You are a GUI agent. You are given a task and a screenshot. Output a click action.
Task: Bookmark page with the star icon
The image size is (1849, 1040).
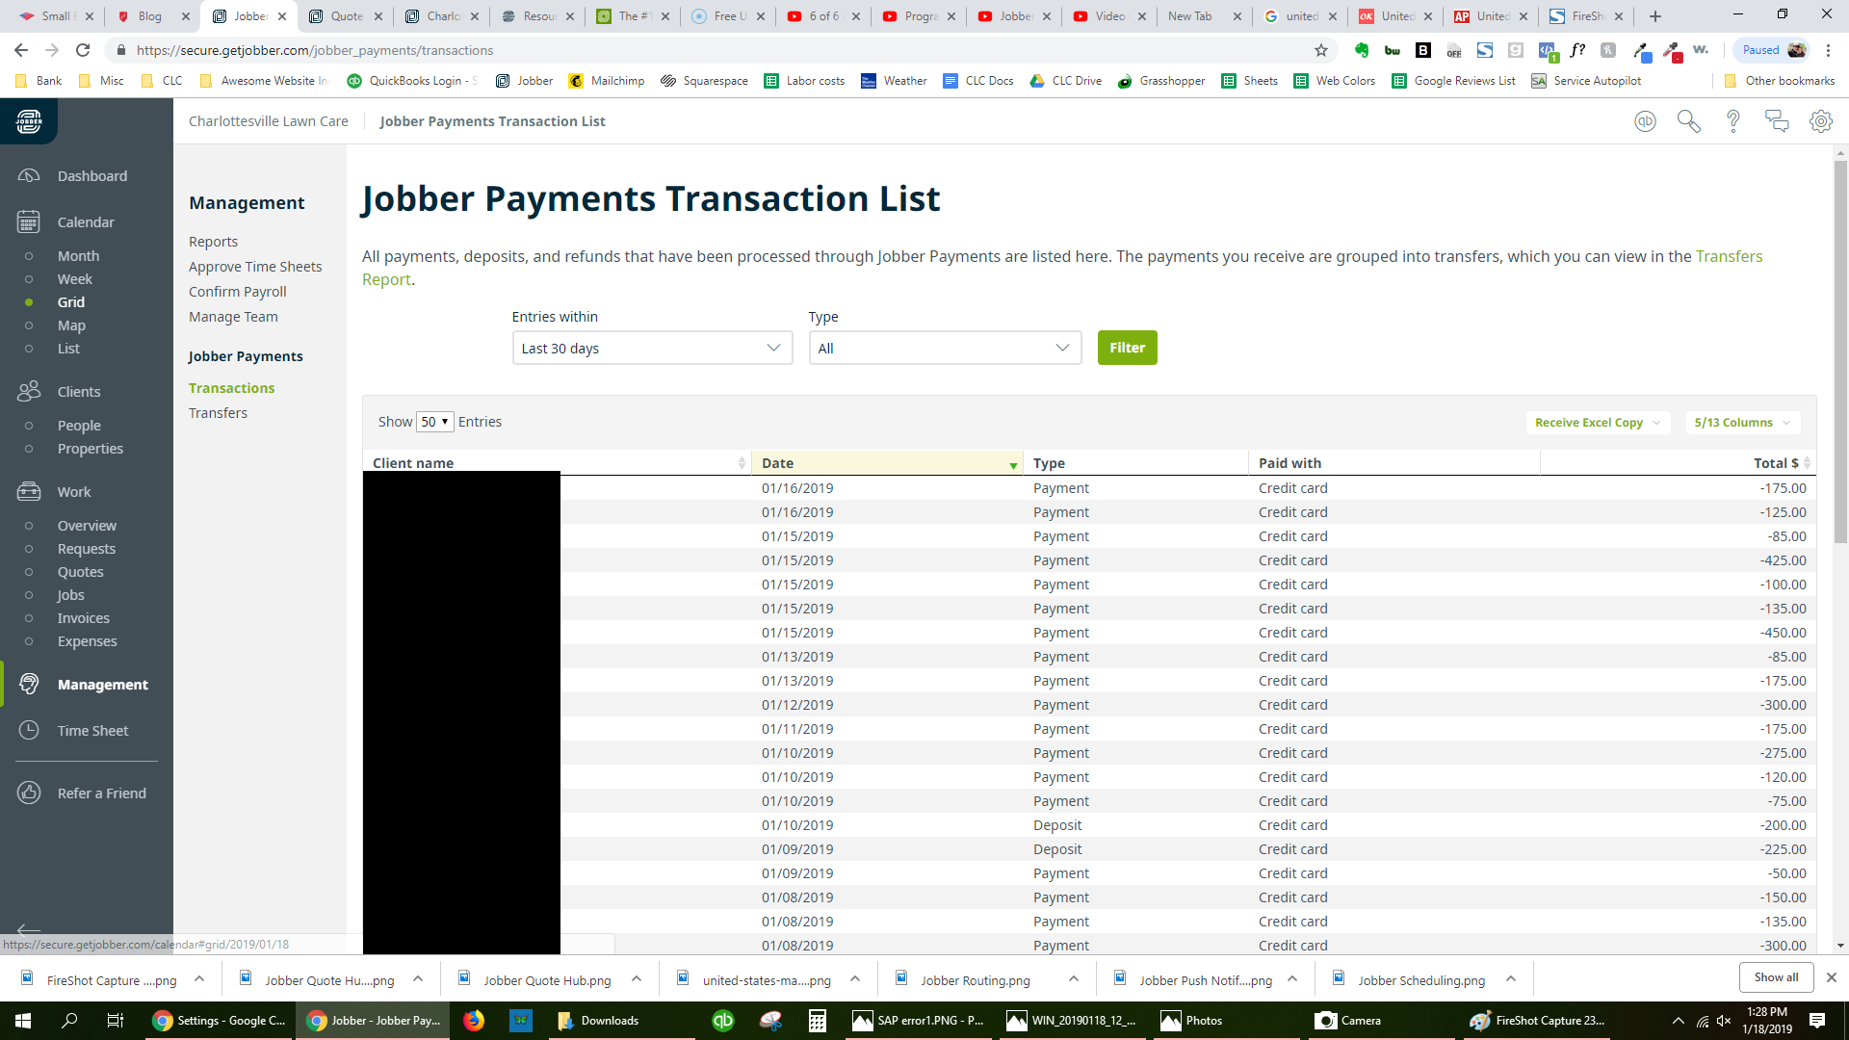pyautogui.click(x=1321, y=50)
